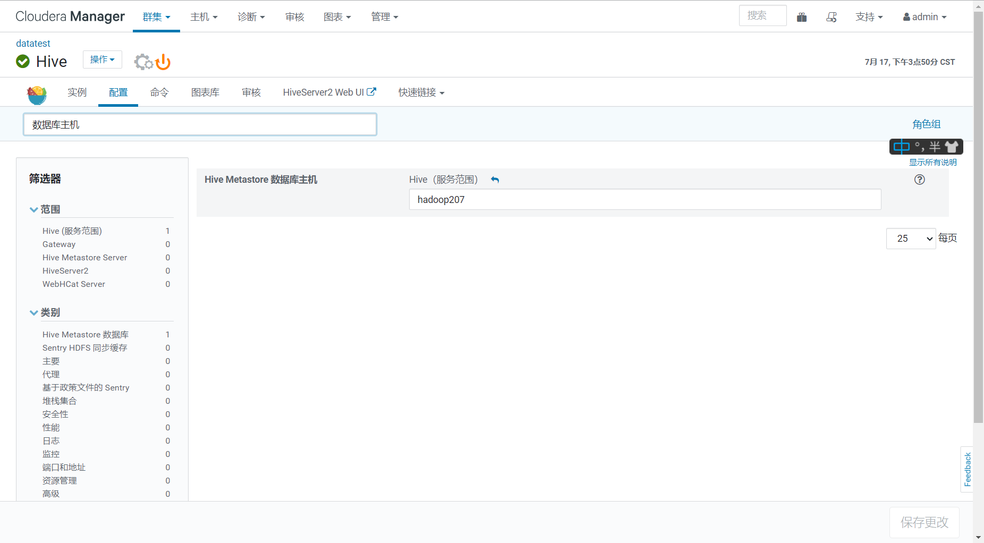Filter by Sentry HDFS 同步缓存 category
This screenshot has height=543, width=984.
click(85, 348)
